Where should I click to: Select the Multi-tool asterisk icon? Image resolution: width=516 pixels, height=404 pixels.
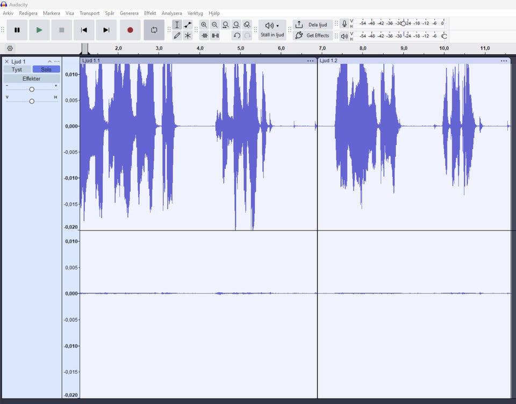pyautogui.click(x=188, y=35)
